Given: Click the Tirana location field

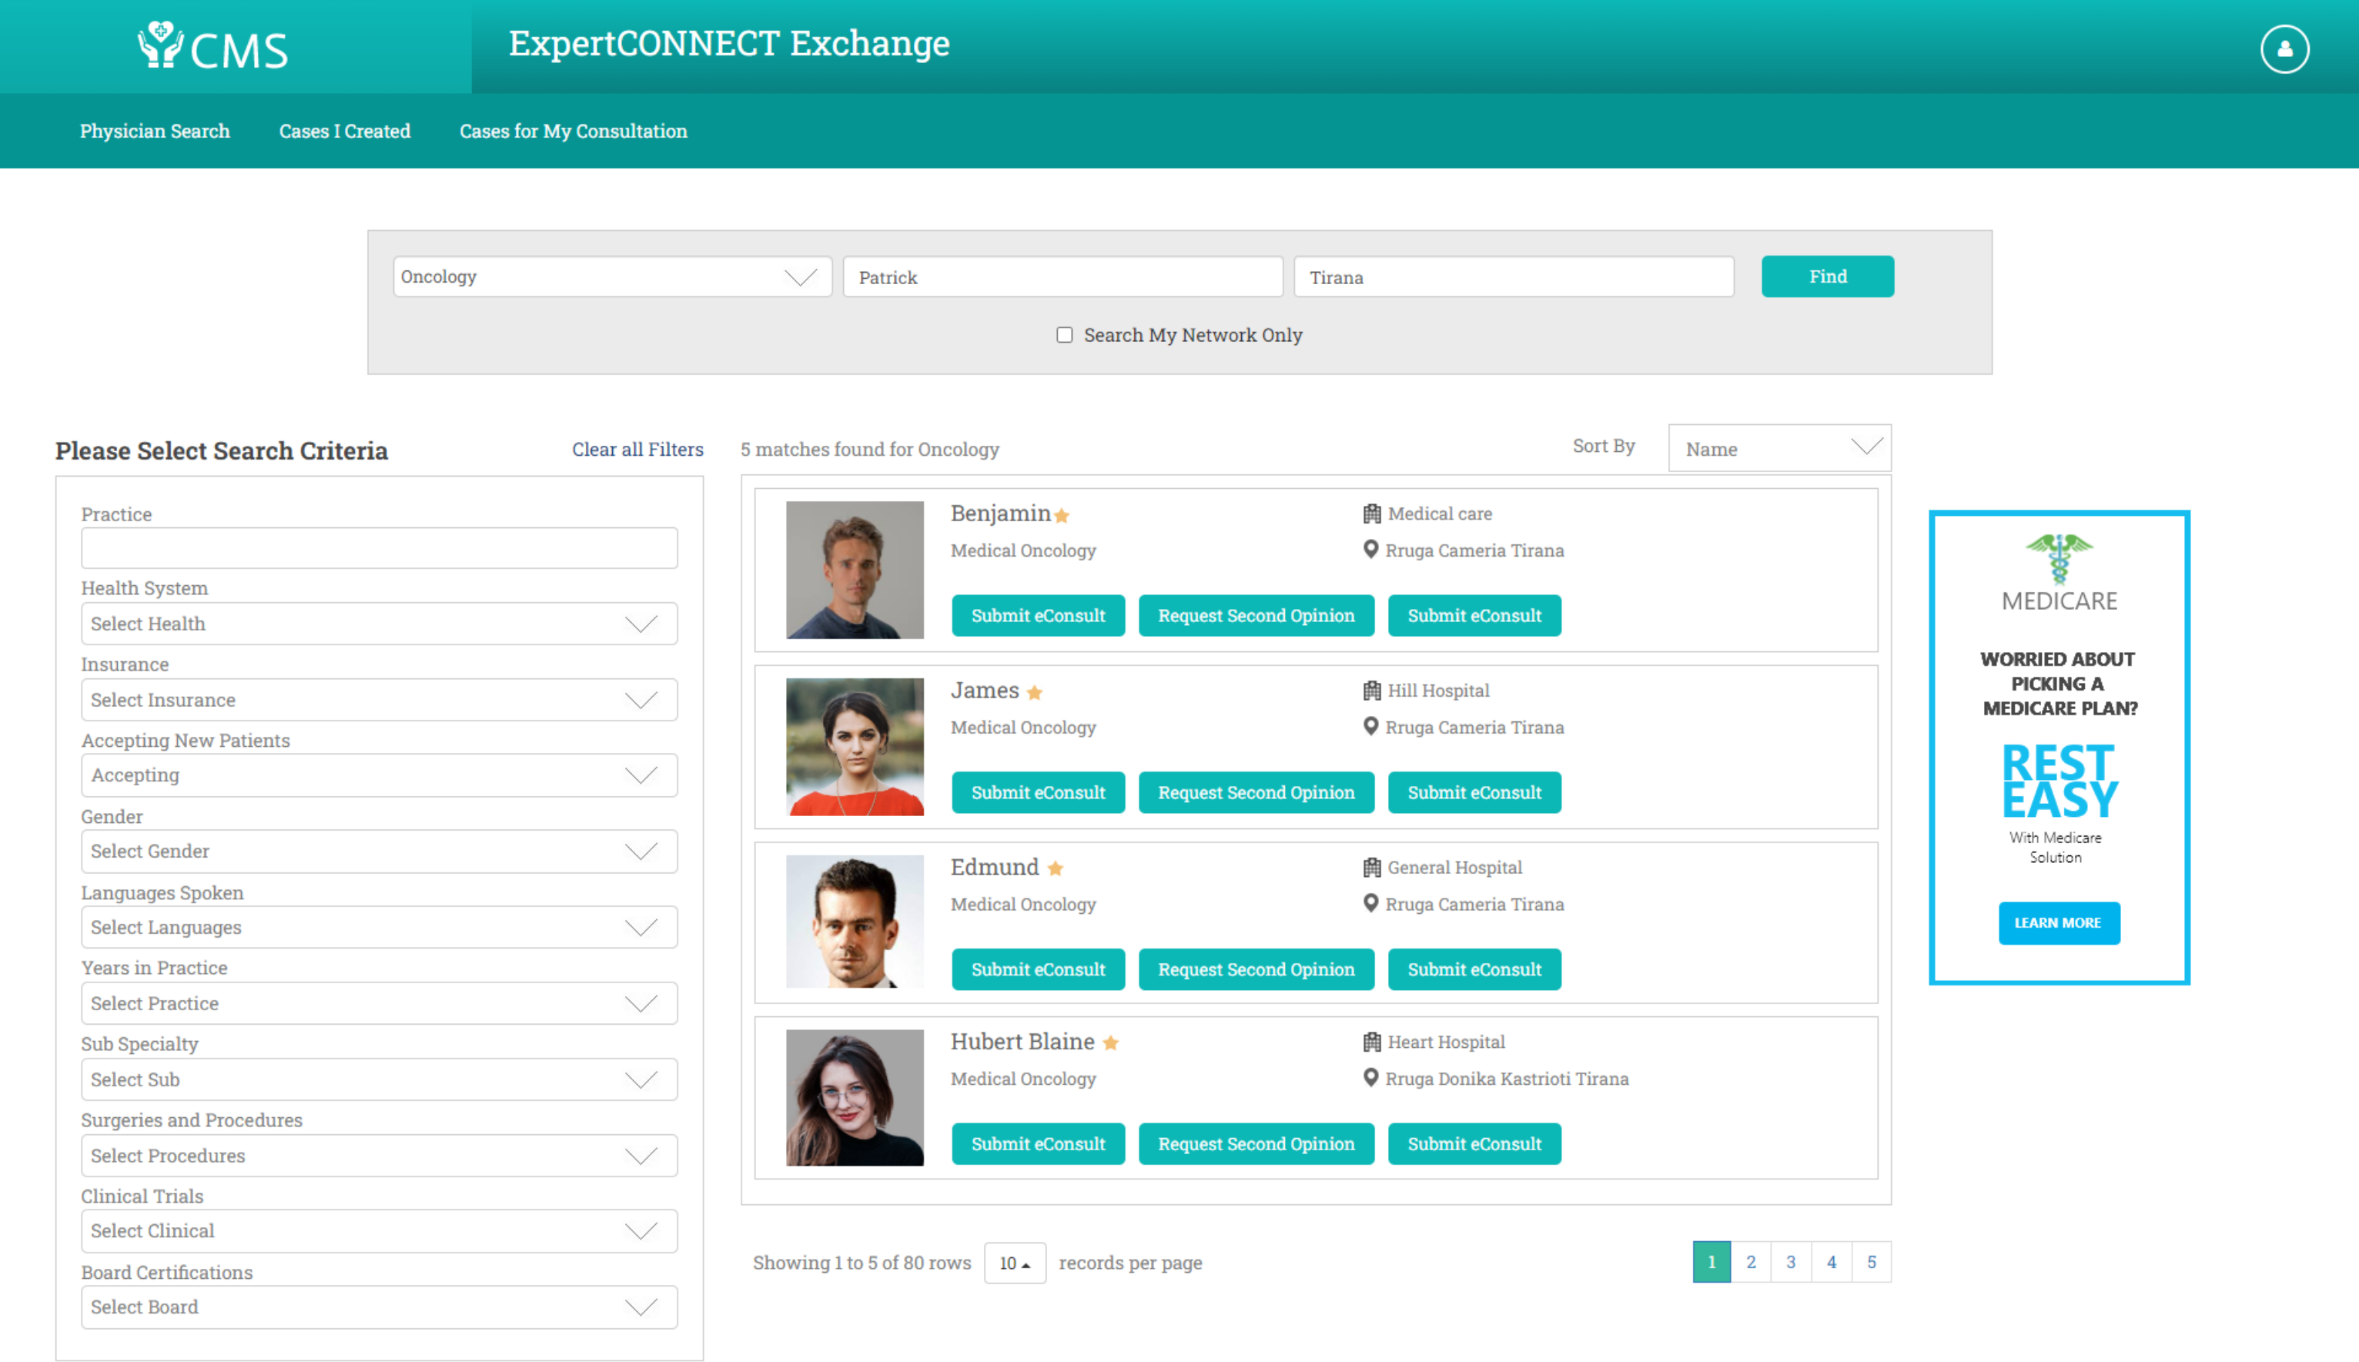Looking at the screenshot, I should coord(1514,277).
